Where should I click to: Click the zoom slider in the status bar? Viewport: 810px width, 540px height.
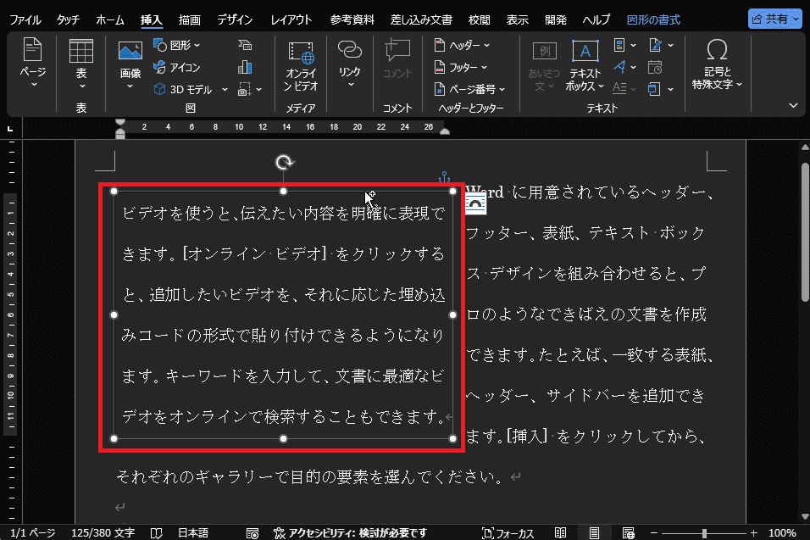point(705,533)
